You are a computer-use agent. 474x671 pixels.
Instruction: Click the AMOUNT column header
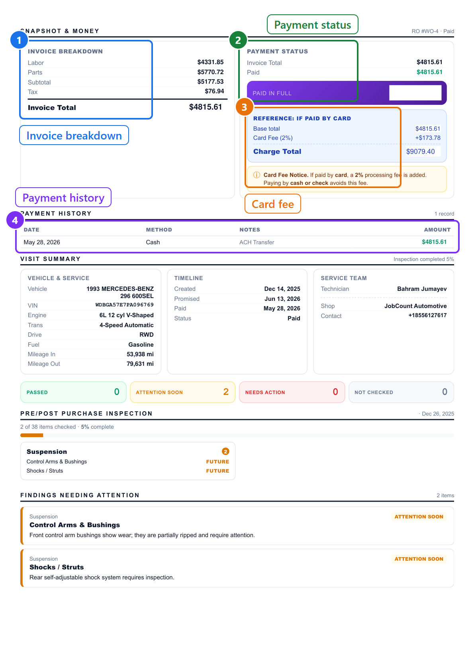(437, 230)
